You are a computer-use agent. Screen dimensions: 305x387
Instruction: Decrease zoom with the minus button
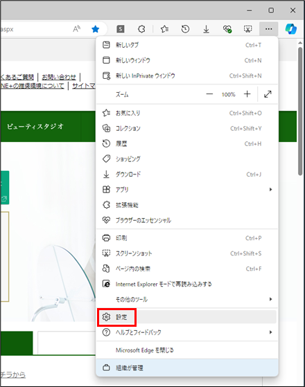pos(209,94)
